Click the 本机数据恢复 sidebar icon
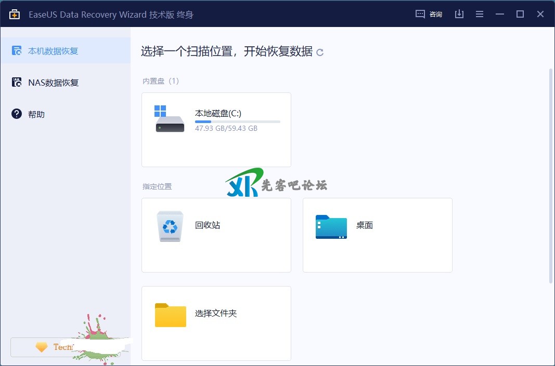Screen dimensions: 555x366 (17, 51)
